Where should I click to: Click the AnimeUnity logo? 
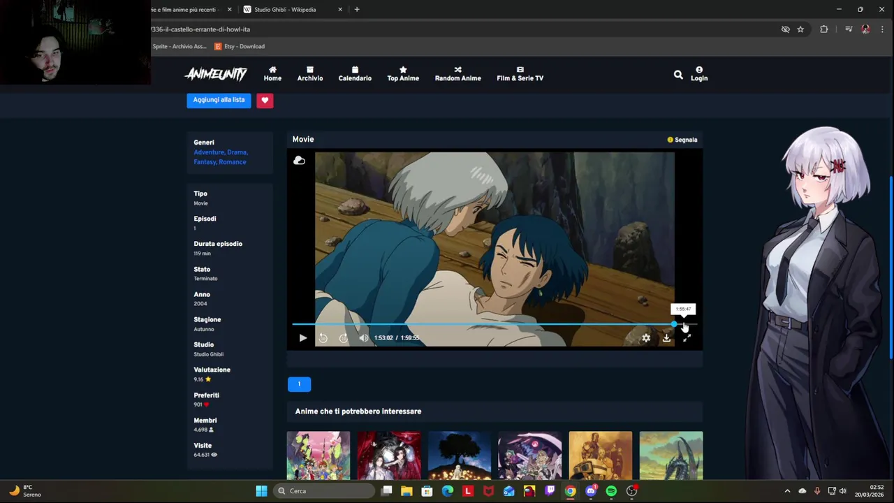click(216, 74)
